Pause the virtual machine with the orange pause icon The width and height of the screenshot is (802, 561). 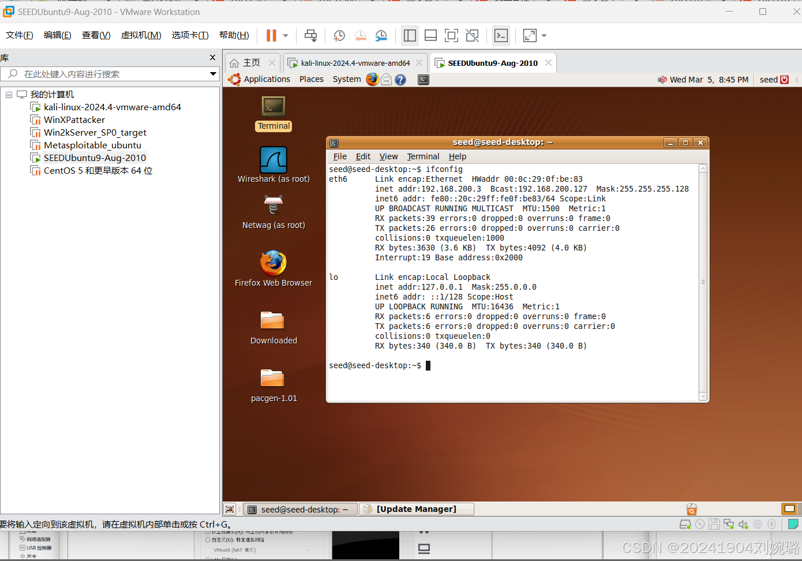point(271,36)
